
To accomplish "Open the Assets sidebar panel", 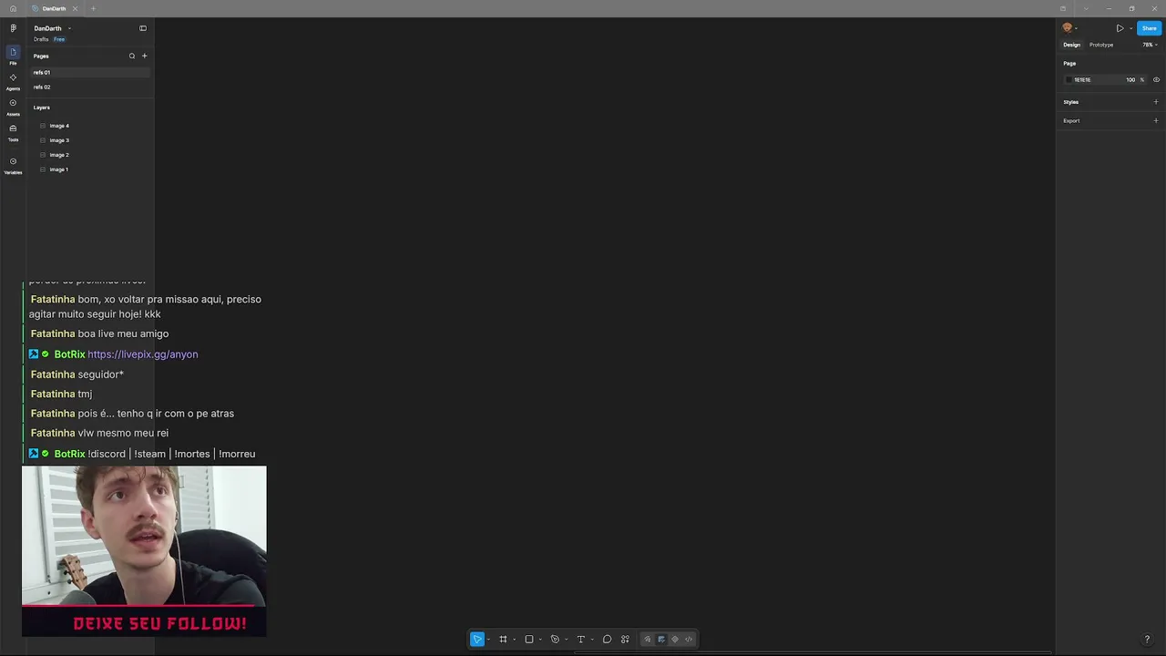I will click(x=13, y=107).
